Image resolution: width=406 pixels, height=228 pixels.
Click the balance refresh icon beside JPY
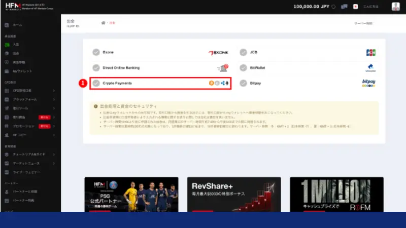pos(333,7)
